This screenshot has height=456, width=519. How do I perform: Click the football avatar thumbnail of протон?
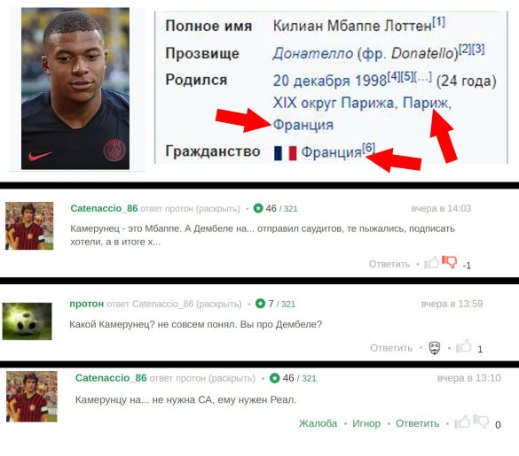click(x=28, y=321)
